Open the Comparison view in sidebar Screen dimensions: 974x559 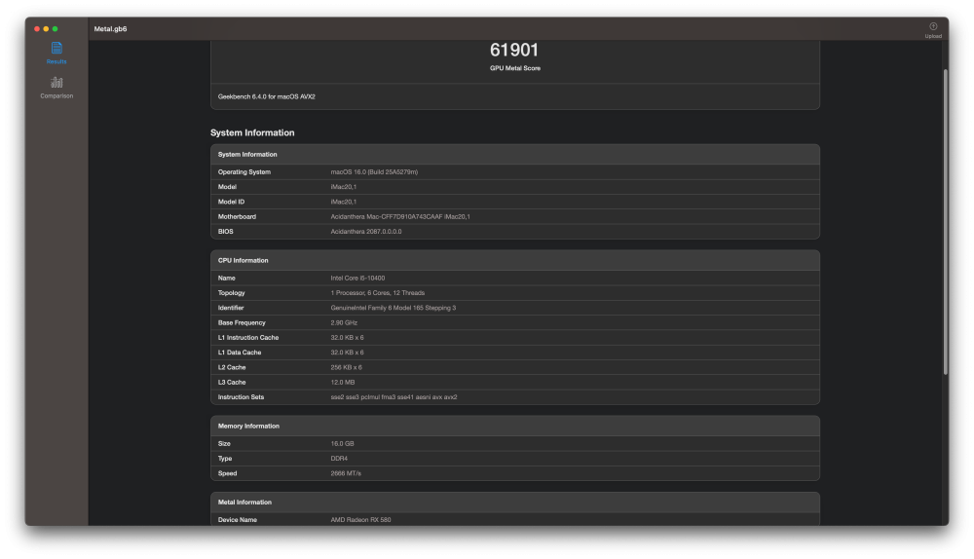pyautogui.click(x=56, y=88)
